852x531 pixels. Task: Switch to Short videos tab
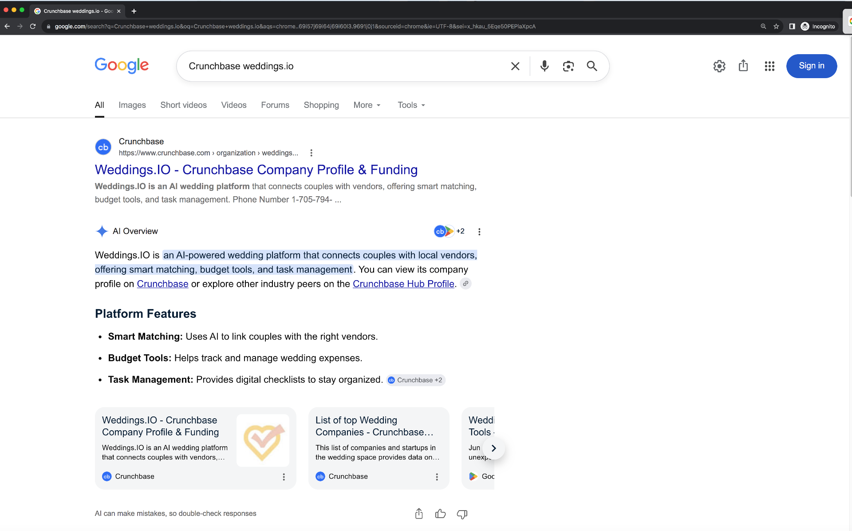(x=183, y=105)
